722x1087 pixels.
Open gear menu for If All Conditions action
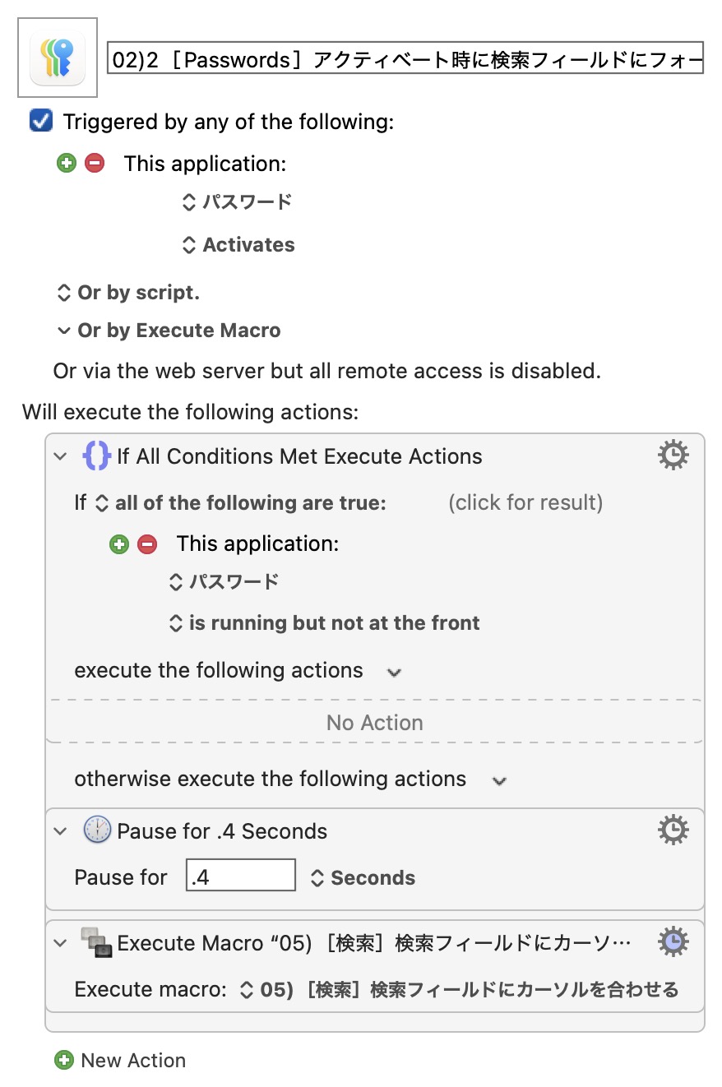coord(673,455)
